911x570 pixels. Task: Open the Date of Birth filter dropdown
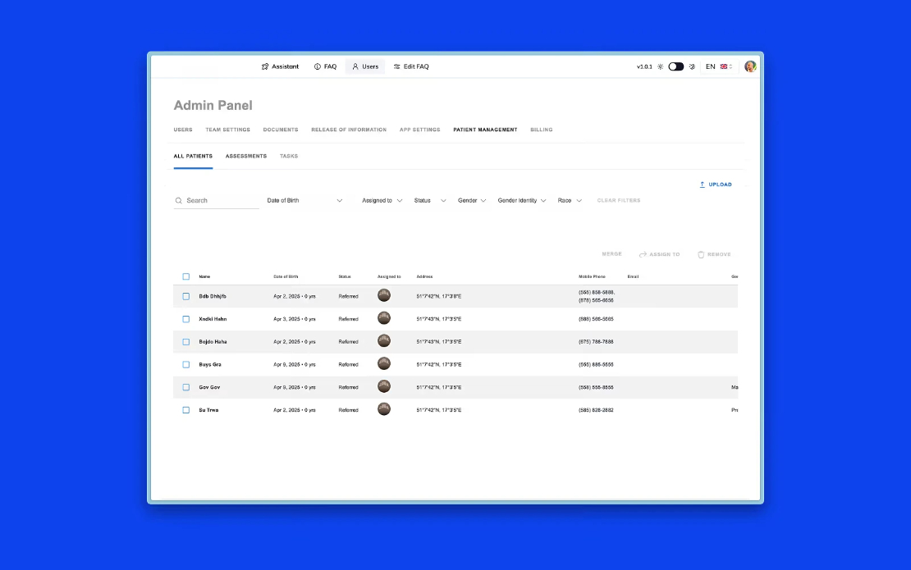click(x=304, y=201)
